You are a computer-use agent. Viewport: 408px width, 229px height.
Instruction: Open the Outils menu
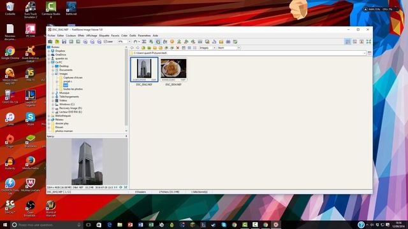point(133,36)
